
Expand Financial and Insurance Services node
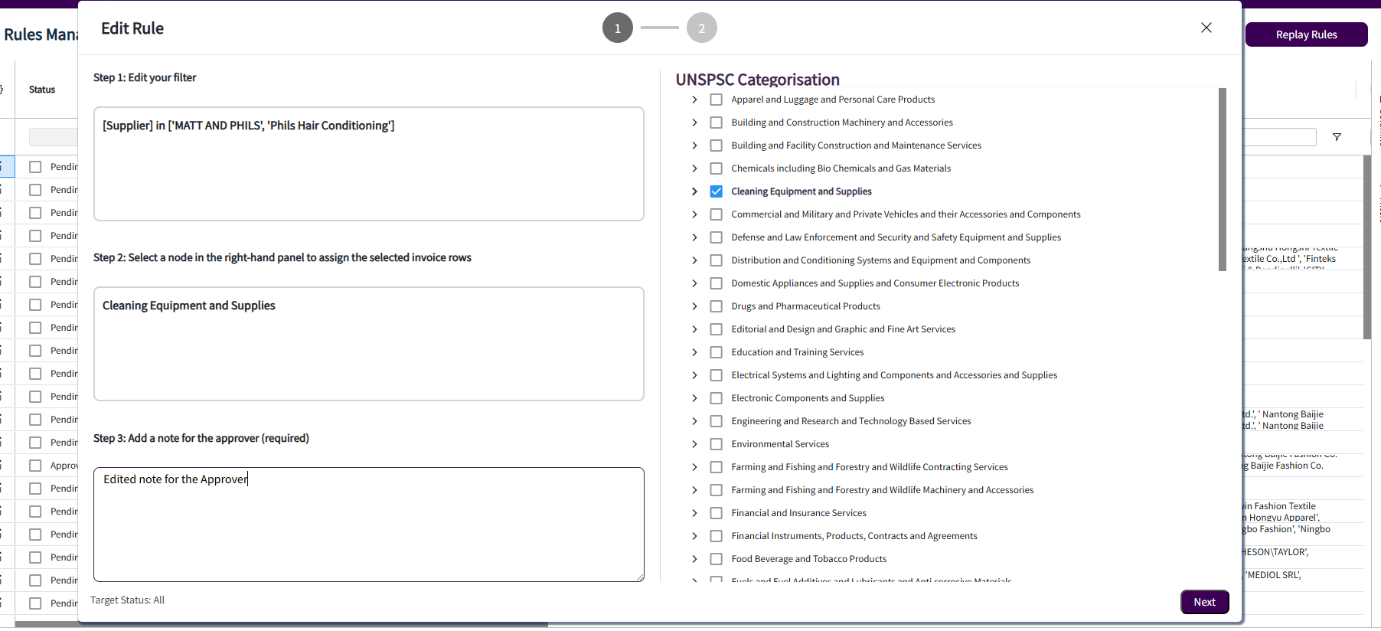tap(694, 513)
